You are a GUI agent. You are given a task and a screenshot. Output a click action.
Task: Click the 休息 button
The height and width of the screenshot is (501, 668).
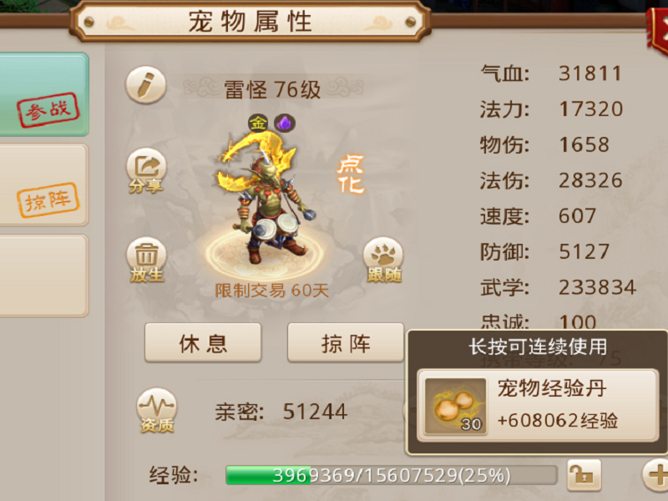pos(203,342)
